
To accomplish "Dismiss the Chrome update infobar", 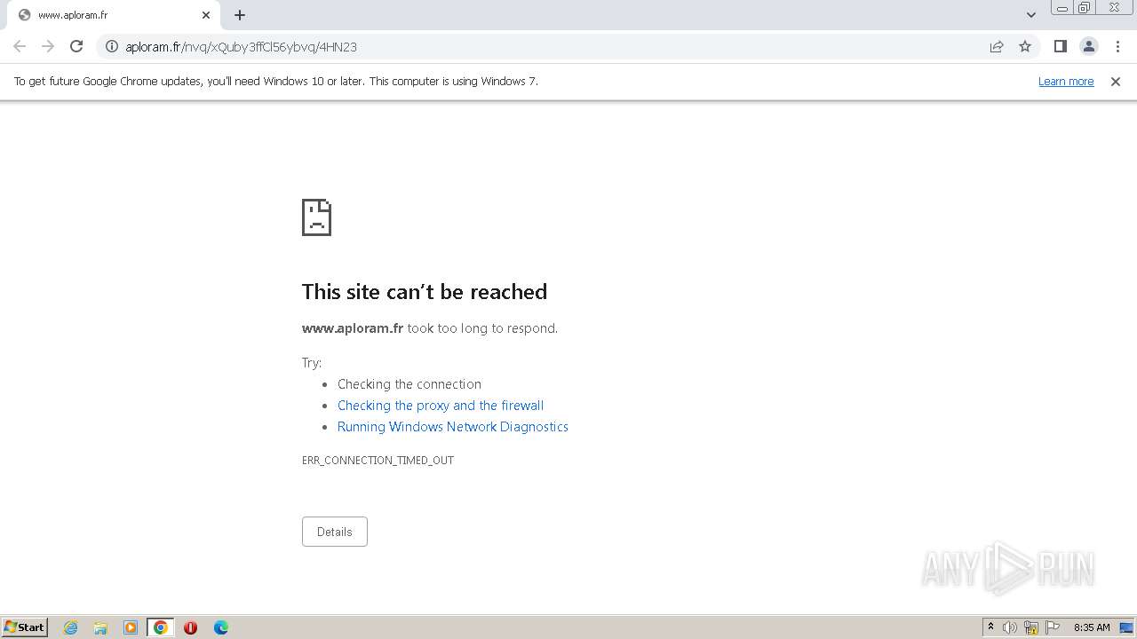I will [x=1116, y=81].
